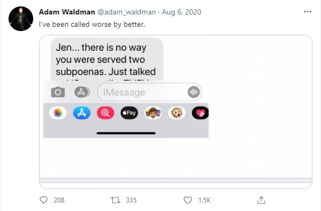Retweet the Adam Waldman post

pyautogui.click(x=116, y=200)
